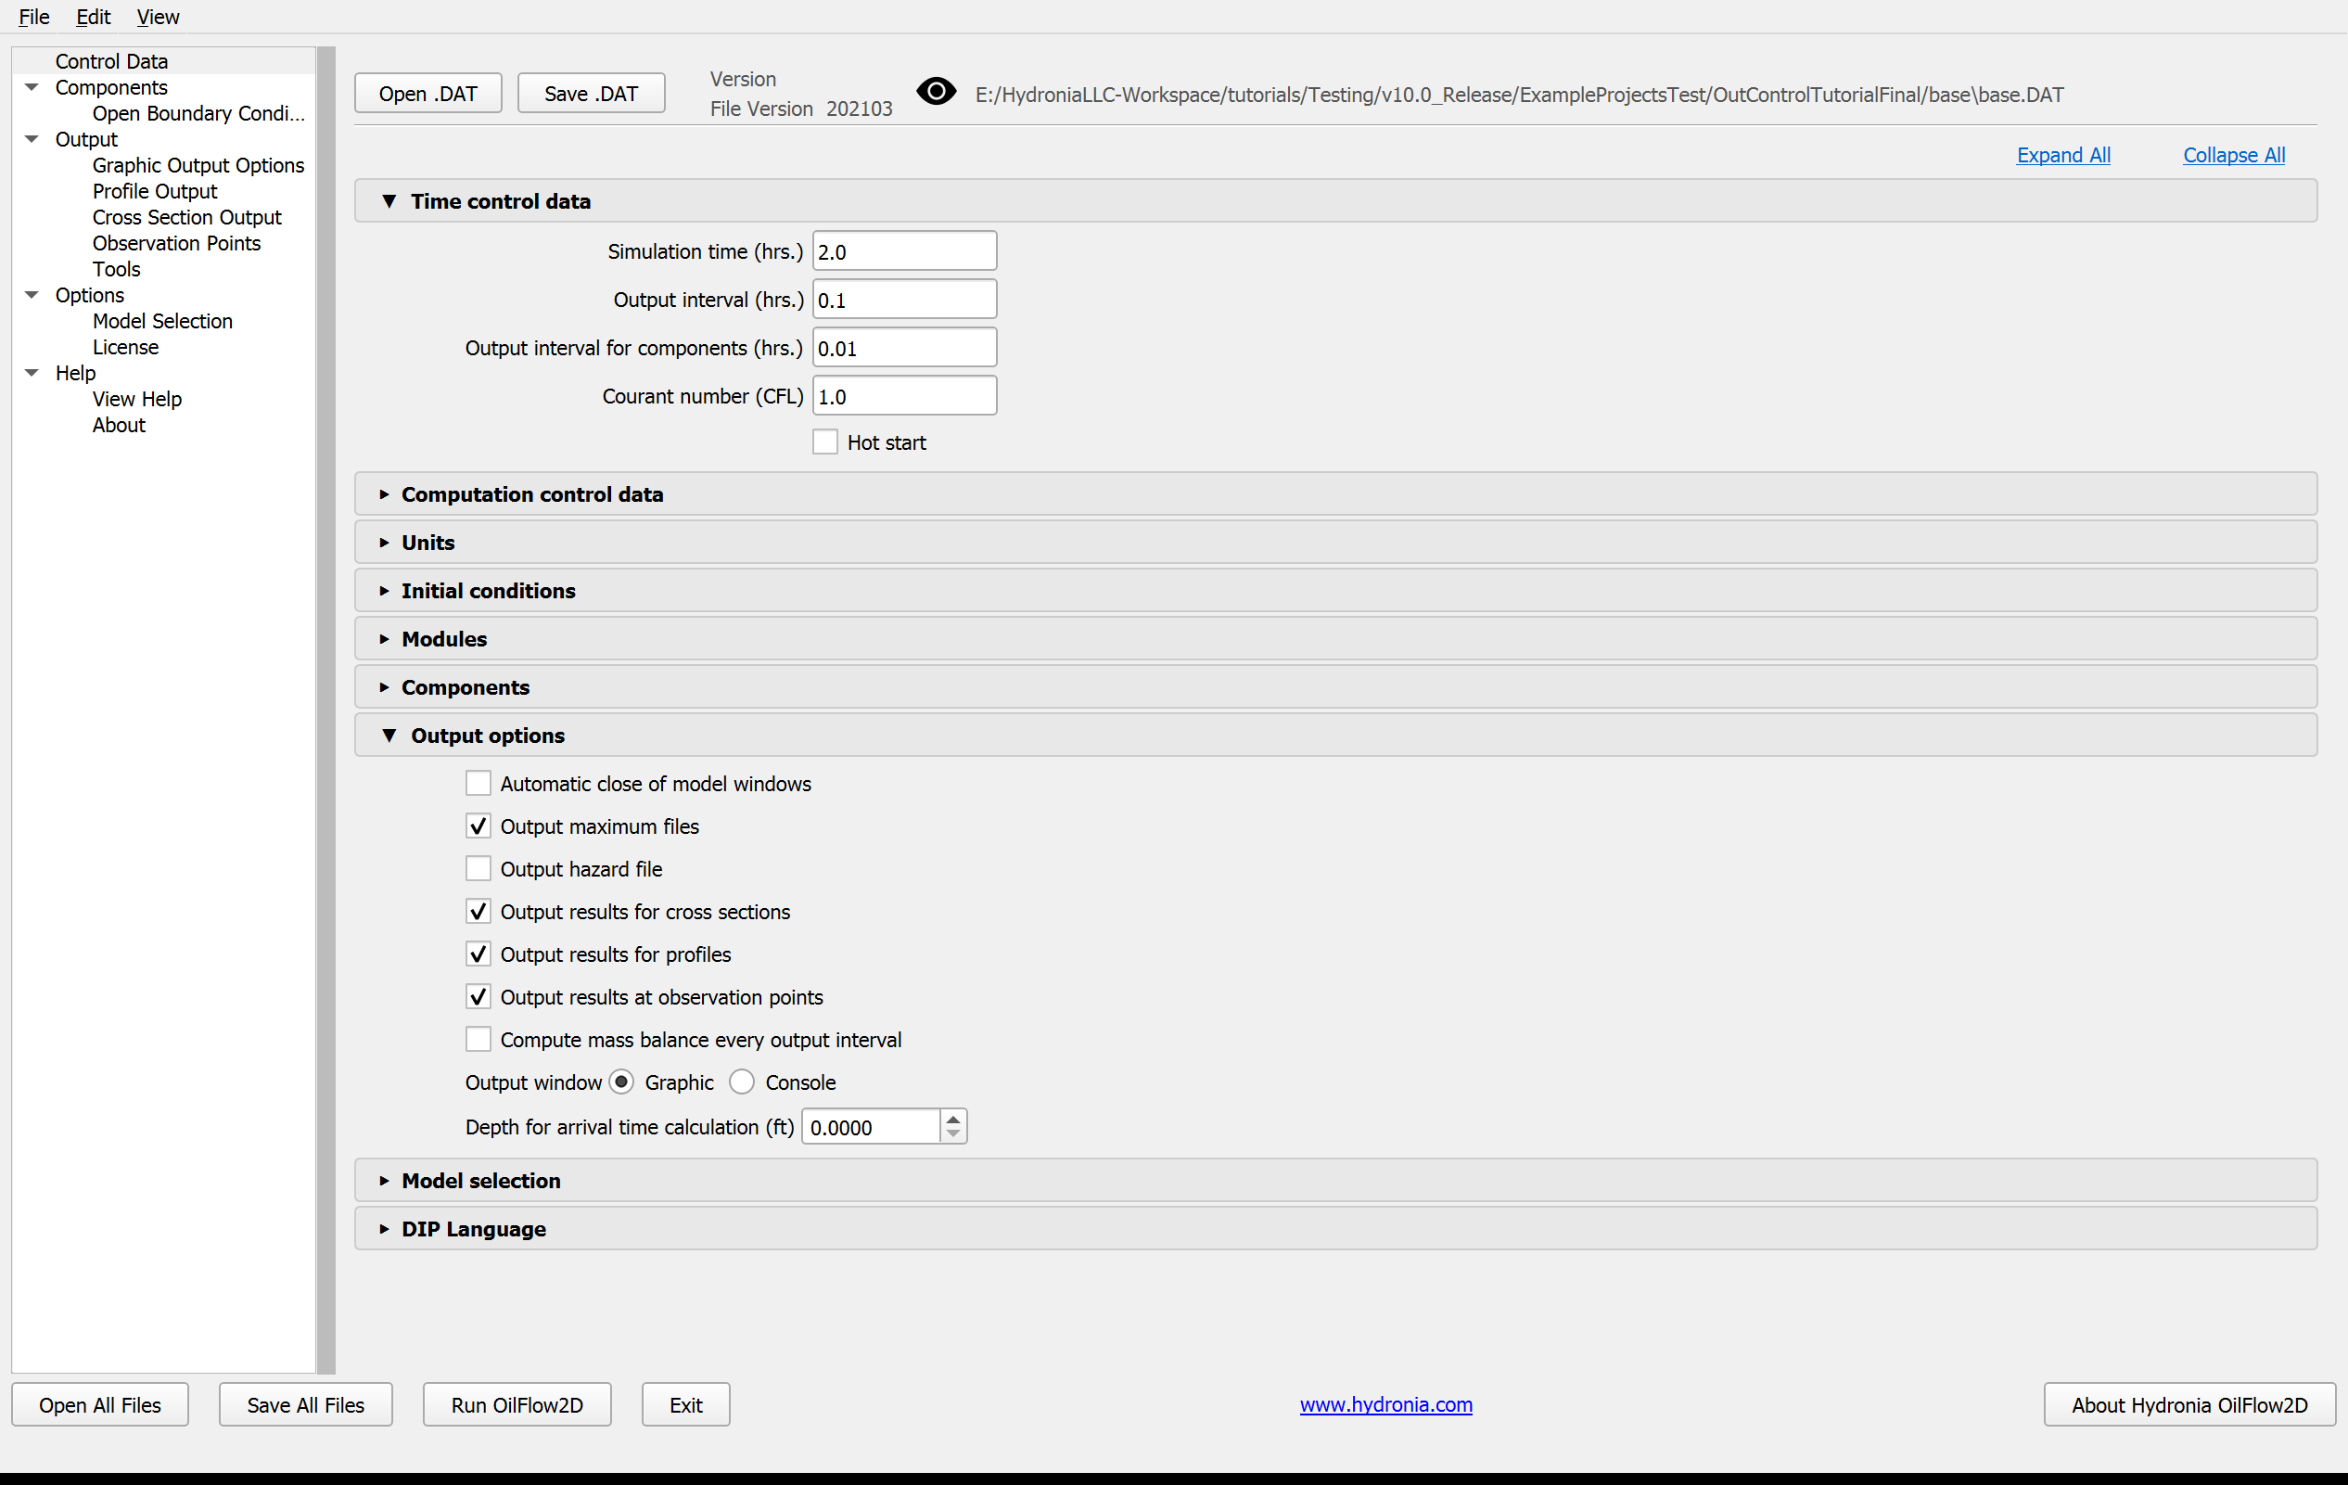Select Control Data in the sidebar
The width and height of the screenshot is (2348, 1485).
[x=111, y=61]
